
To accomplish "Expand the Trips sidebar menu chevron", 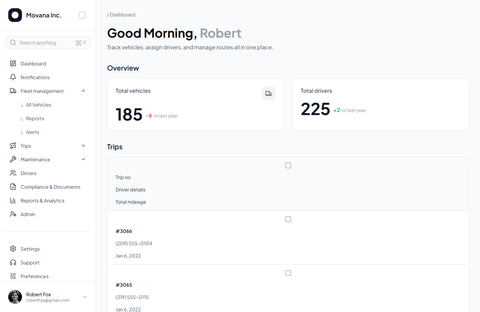I will 83,146.
